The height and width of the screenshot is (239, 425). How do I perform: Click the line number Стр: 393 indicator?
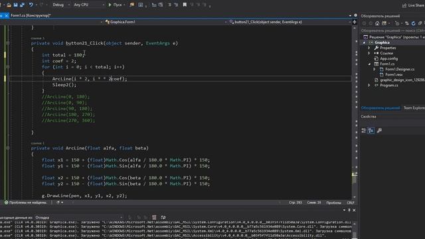295,202
